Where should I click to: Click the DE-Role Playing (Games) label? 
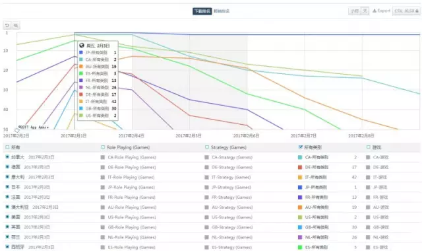point(132,167)
